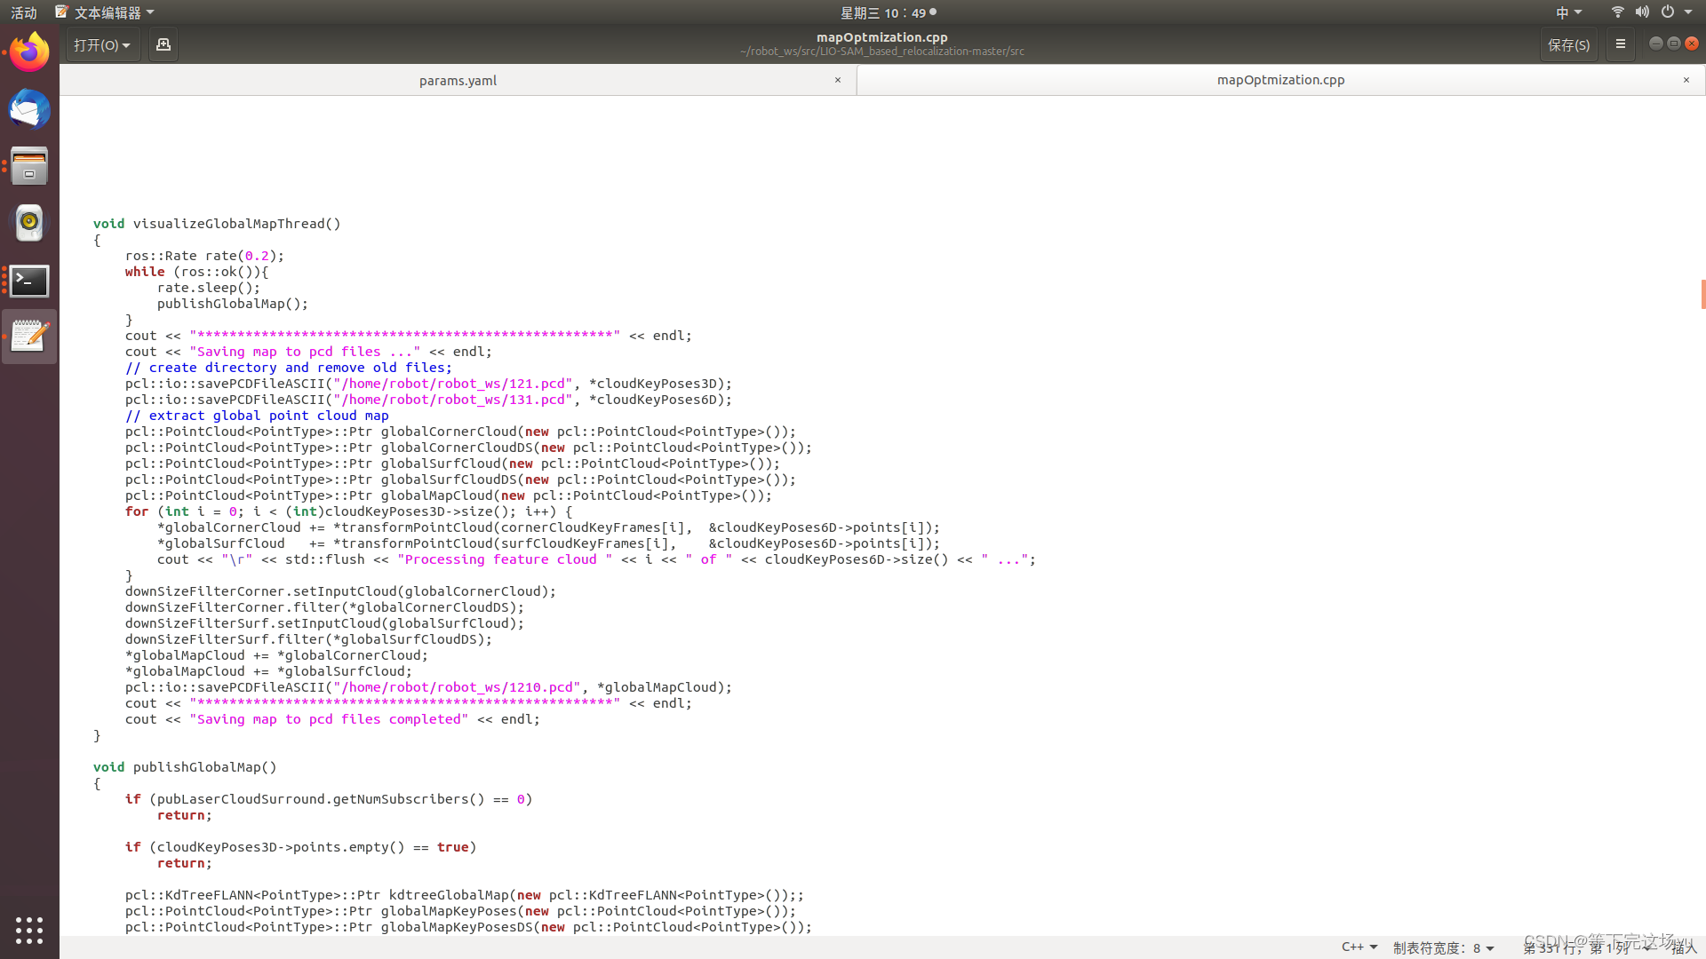This screenshot has width=1706, height=959.
Task: Close the params.yaml tab
Action: point(837,80)
